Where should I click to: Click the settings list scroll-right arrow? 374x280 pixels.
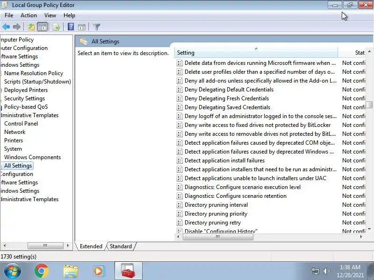coord(361,237)
